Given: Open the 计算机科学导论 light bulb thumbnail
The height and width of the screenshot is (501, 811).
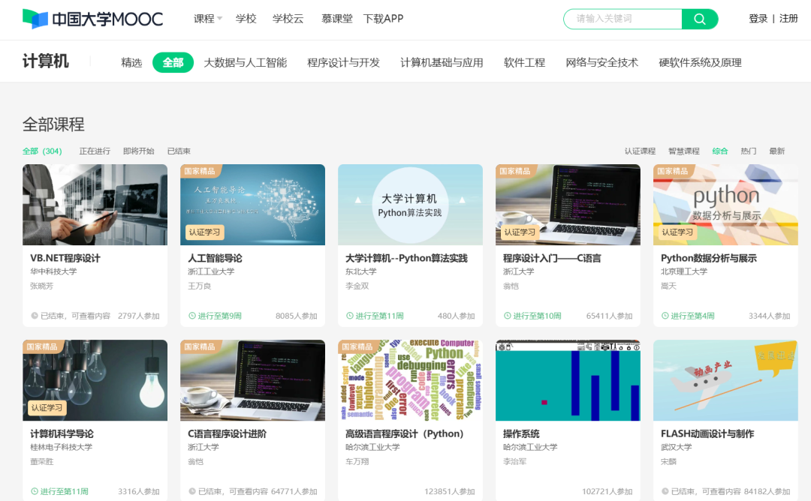Looking at the screenshot, I should 95,380.
